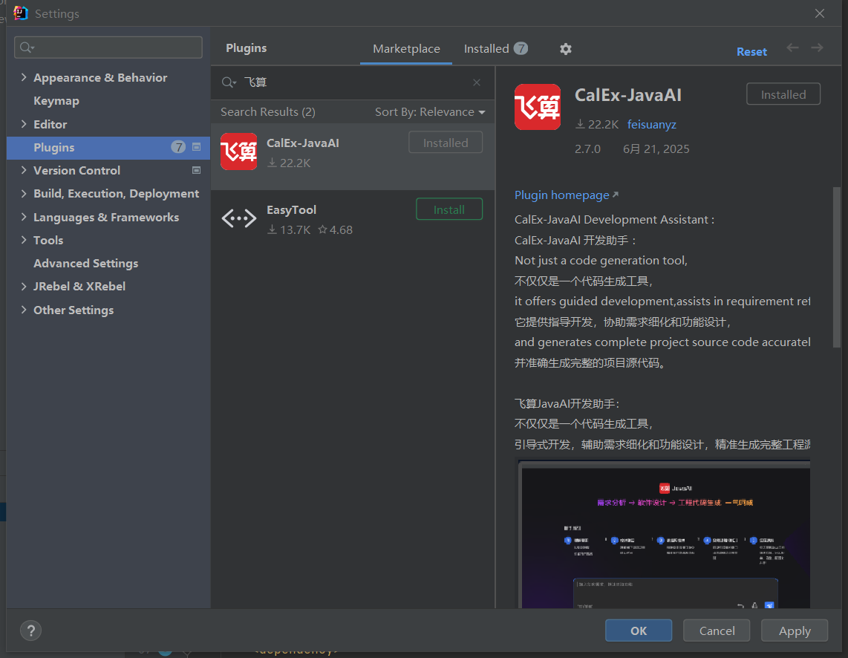This screenshot has width=848, height=658.
Task: Close the Settings dialog
Action: (x=820, y=13)
